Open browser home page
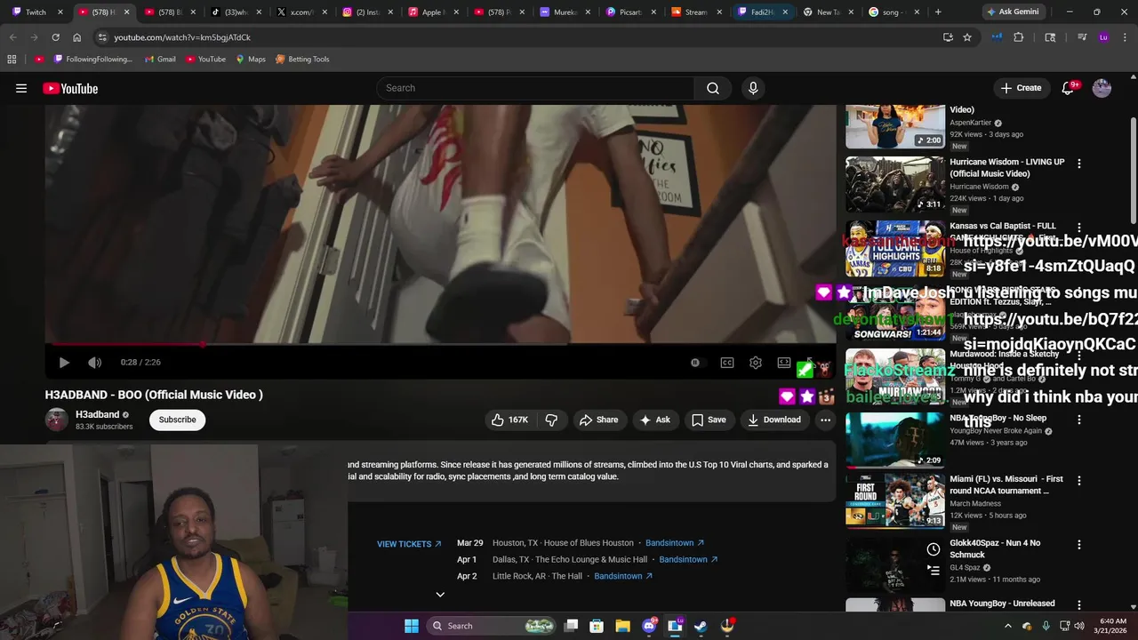Image resolution: width=1138 pixels, height=640 pixels. [76, 37]
